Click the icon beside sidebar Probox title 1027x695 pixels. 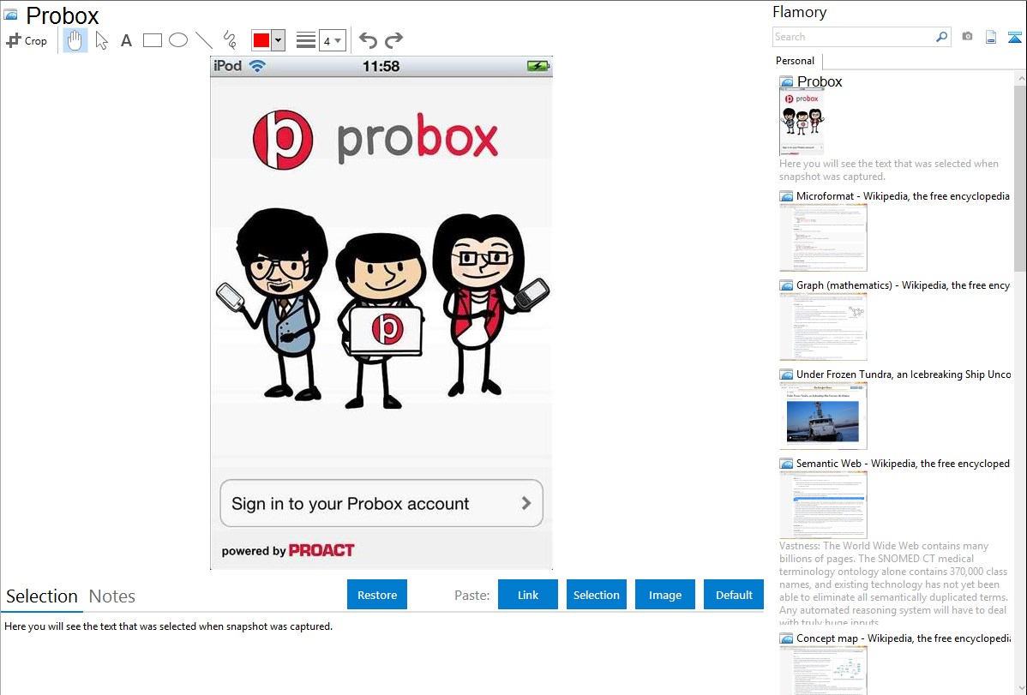coord(786,82)
